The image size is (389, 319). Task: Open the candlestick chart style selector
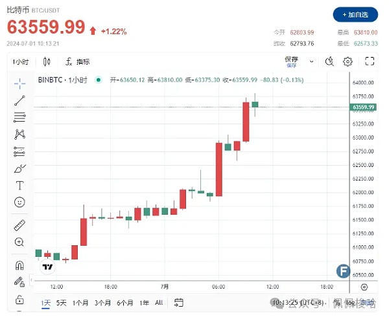47,61
